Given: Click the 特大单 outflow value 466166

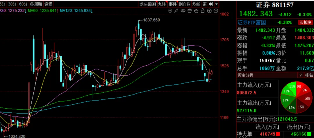Looking at the screenshot, I should 299,134.
